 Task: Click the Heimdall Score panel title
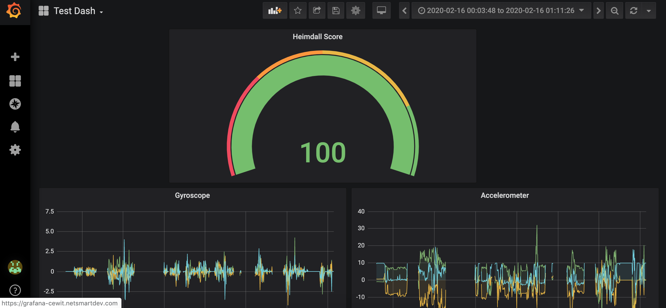(317, 37)
